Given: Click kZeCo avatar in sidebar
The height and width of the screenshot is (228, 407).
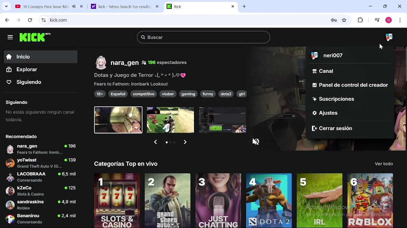Looking at the screenshot, I should click(10, 191).
